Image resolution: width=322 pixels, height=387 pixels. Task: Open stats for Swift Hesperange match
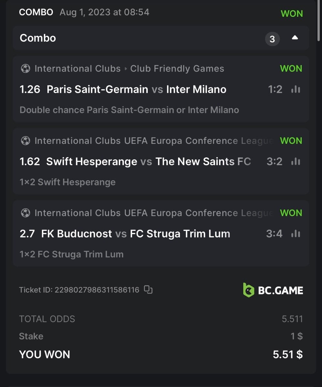pyautogui.click(x=296, y=162)
